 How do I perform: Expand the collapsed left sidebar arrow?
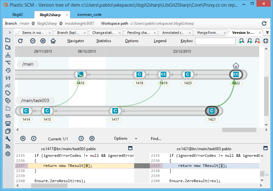click(10, 32)
